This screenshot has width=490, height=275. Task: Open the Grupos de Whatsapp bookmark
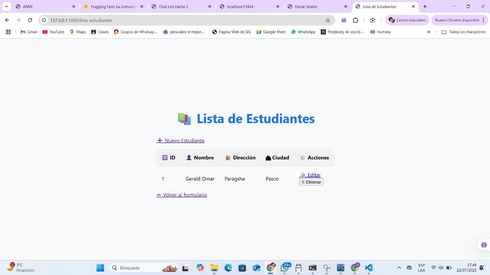tap(136, 32)
